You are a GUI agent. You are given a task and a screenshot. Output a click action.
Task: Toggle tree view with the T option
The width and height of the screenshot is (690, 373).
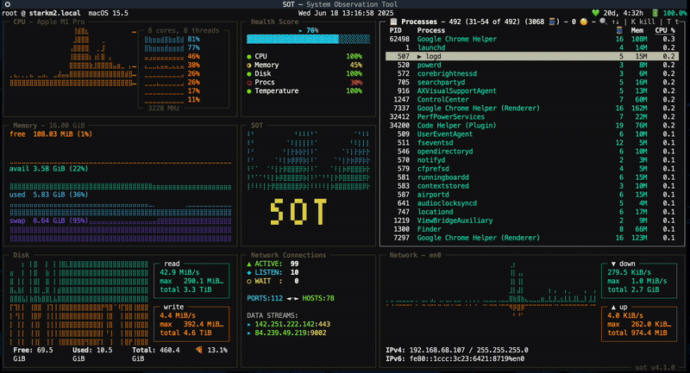(x=669, y=20)
